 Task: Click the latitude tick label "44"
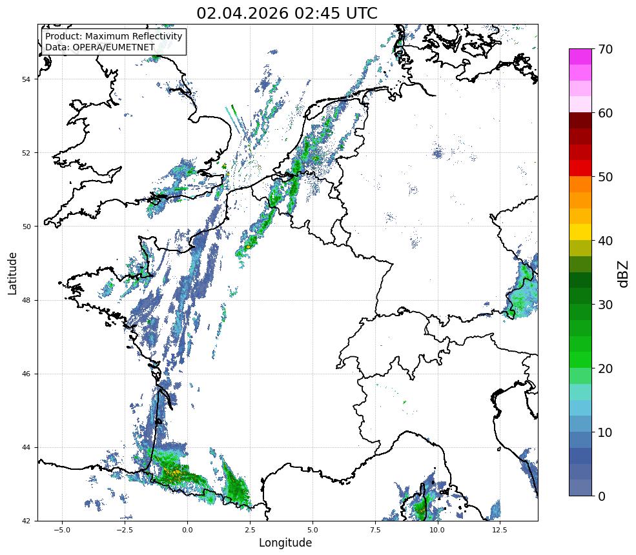point(26,448)
